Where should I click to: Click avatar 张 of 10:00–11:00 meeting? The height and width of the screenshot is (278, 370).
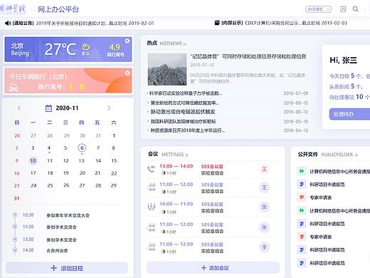(x=264, y=207)
